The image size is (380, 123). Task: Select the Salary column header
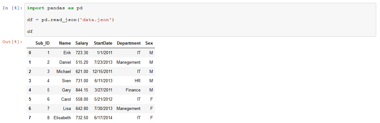(x=82, y=43)
